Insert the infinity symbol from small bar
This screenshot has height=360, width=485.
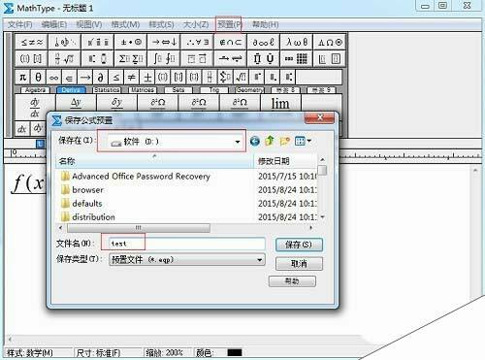pos(53,77)
